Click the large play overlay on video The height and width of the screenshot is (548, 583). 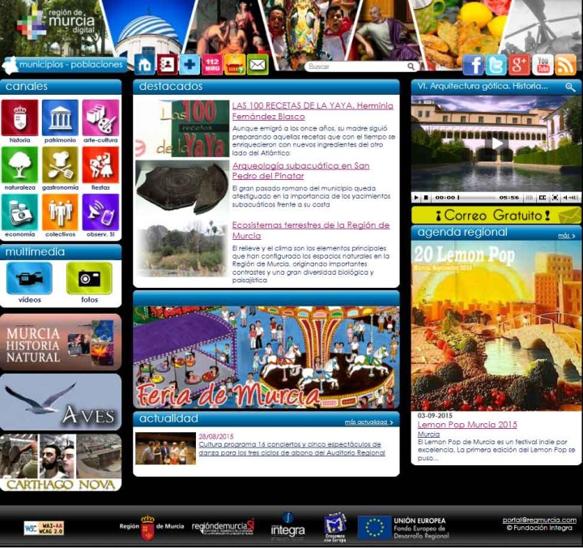click(x=496, y=143)
